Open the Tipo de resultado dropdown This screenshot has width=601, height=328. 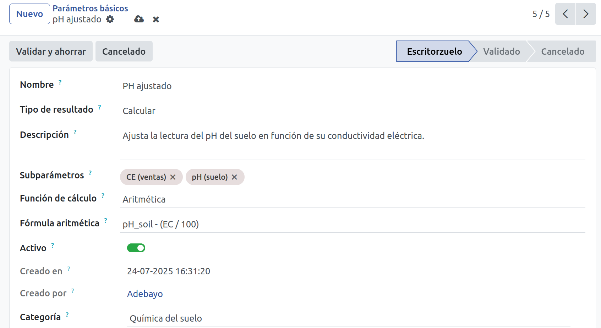[x=353, y=111]
